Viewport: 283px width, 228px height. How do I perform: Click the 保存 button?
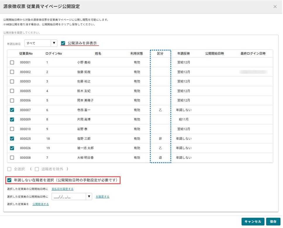click(x=273, y=222)
